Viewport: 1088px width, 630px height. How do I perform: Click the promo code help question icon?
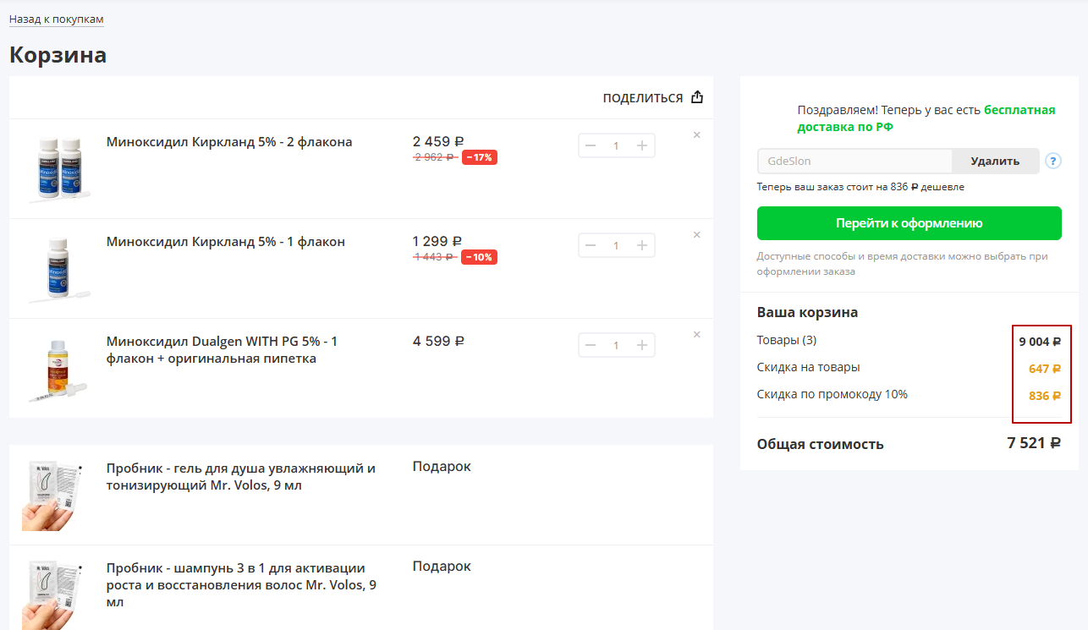[x=1053, y=161]
